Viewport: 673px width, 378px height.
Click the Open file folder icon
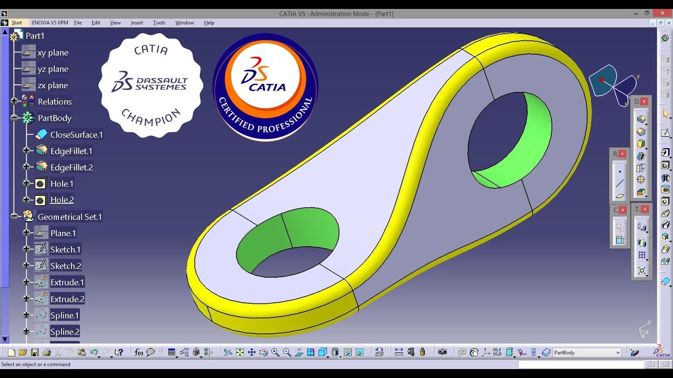[23, 352]
